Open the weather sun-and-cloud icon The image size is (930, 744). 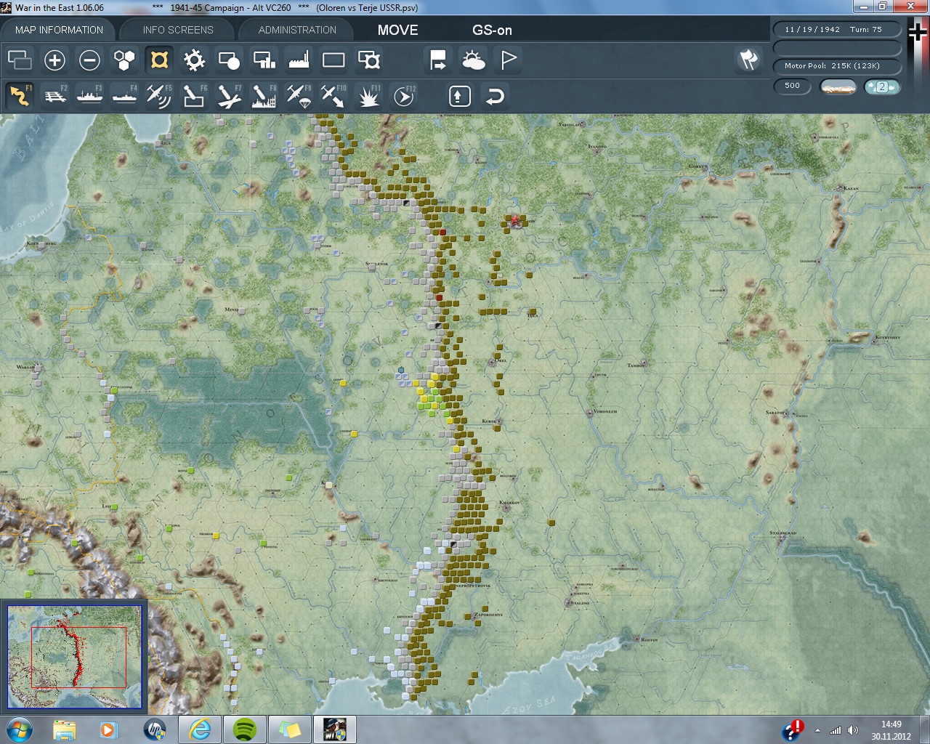(x=473, y=60)
